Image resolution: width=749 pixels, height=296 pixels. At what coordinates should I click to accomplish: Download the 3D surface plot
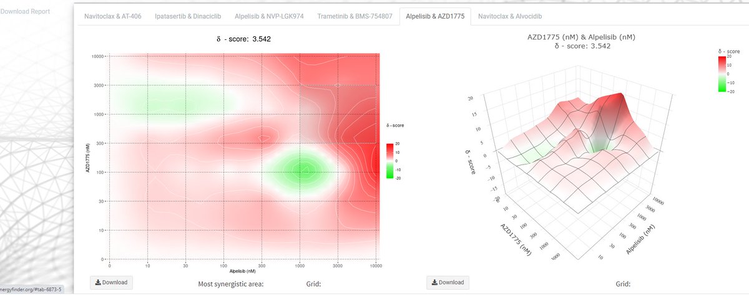[448, 282]
